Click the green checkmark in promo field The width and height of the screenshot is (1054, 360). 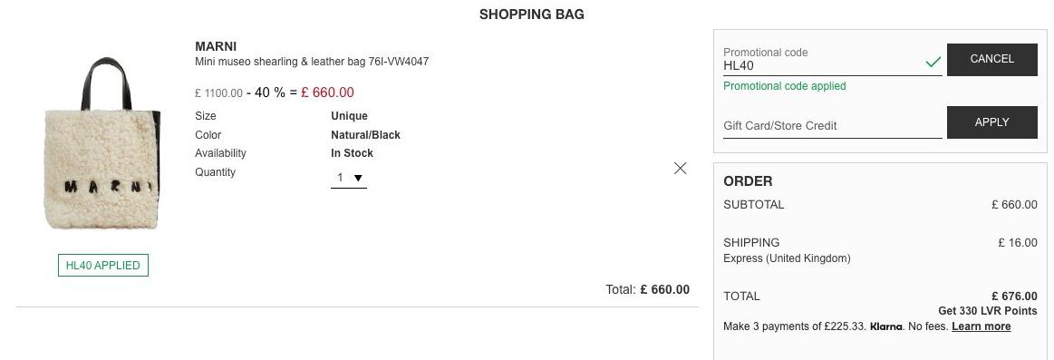coord(933,63)
